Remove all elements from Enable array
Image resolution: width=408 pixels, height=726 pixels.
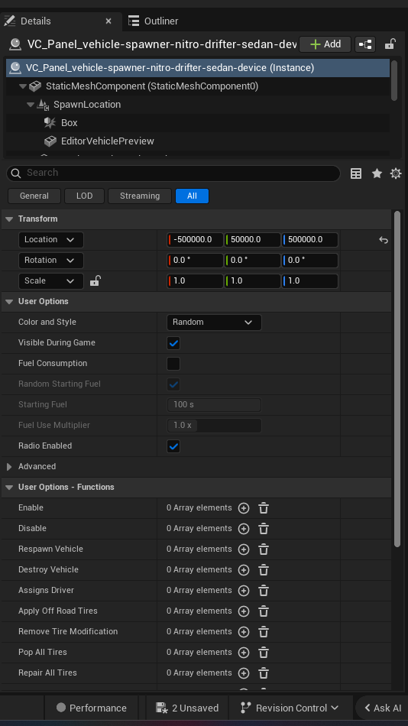click(264, 508)
